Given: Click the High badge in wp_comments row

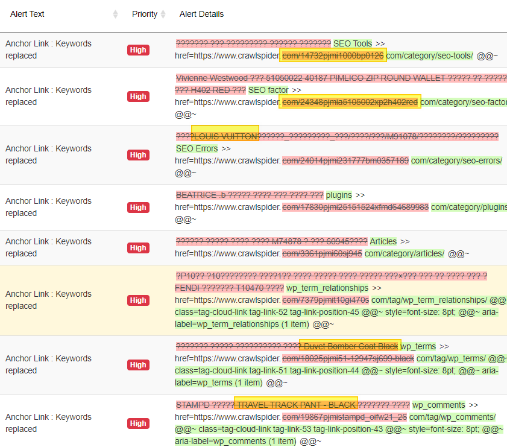Looking at the screenshot, I should (x=138, y=423).
